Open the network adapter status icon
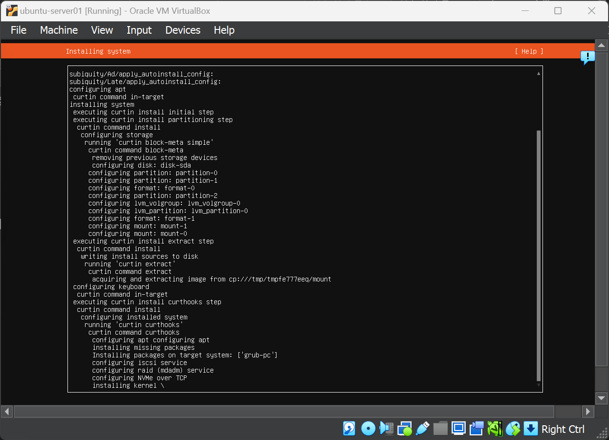This screenshot has width=609, height=440. click(405, 429)
